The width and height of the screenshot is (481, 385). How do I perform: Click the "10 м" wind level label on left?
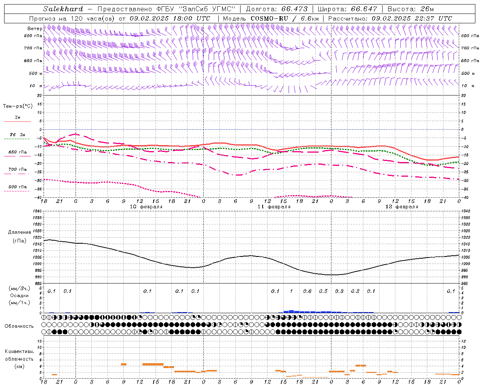(36, 86)
